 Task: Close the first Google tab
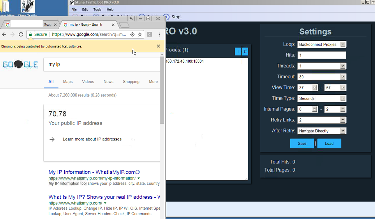coord(55,25)
